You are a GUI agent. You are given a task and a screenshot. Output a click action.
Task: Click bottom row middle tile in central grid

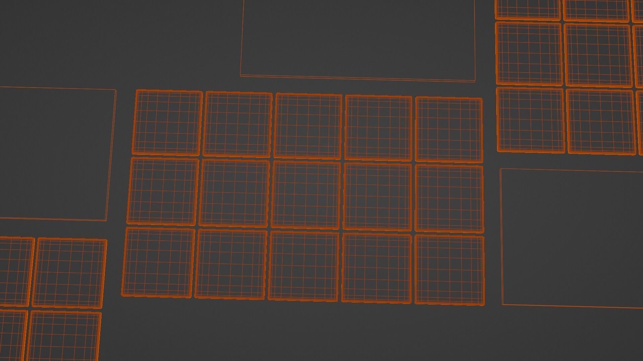(x=303, y=266)
